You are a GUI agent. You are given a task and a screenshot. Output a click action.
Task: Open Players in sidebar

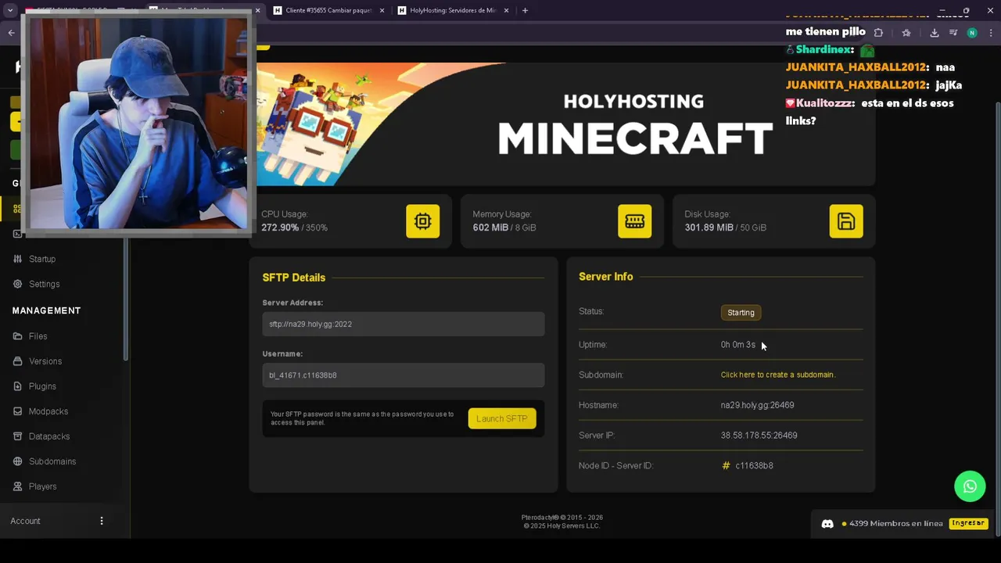coord(43,486)
